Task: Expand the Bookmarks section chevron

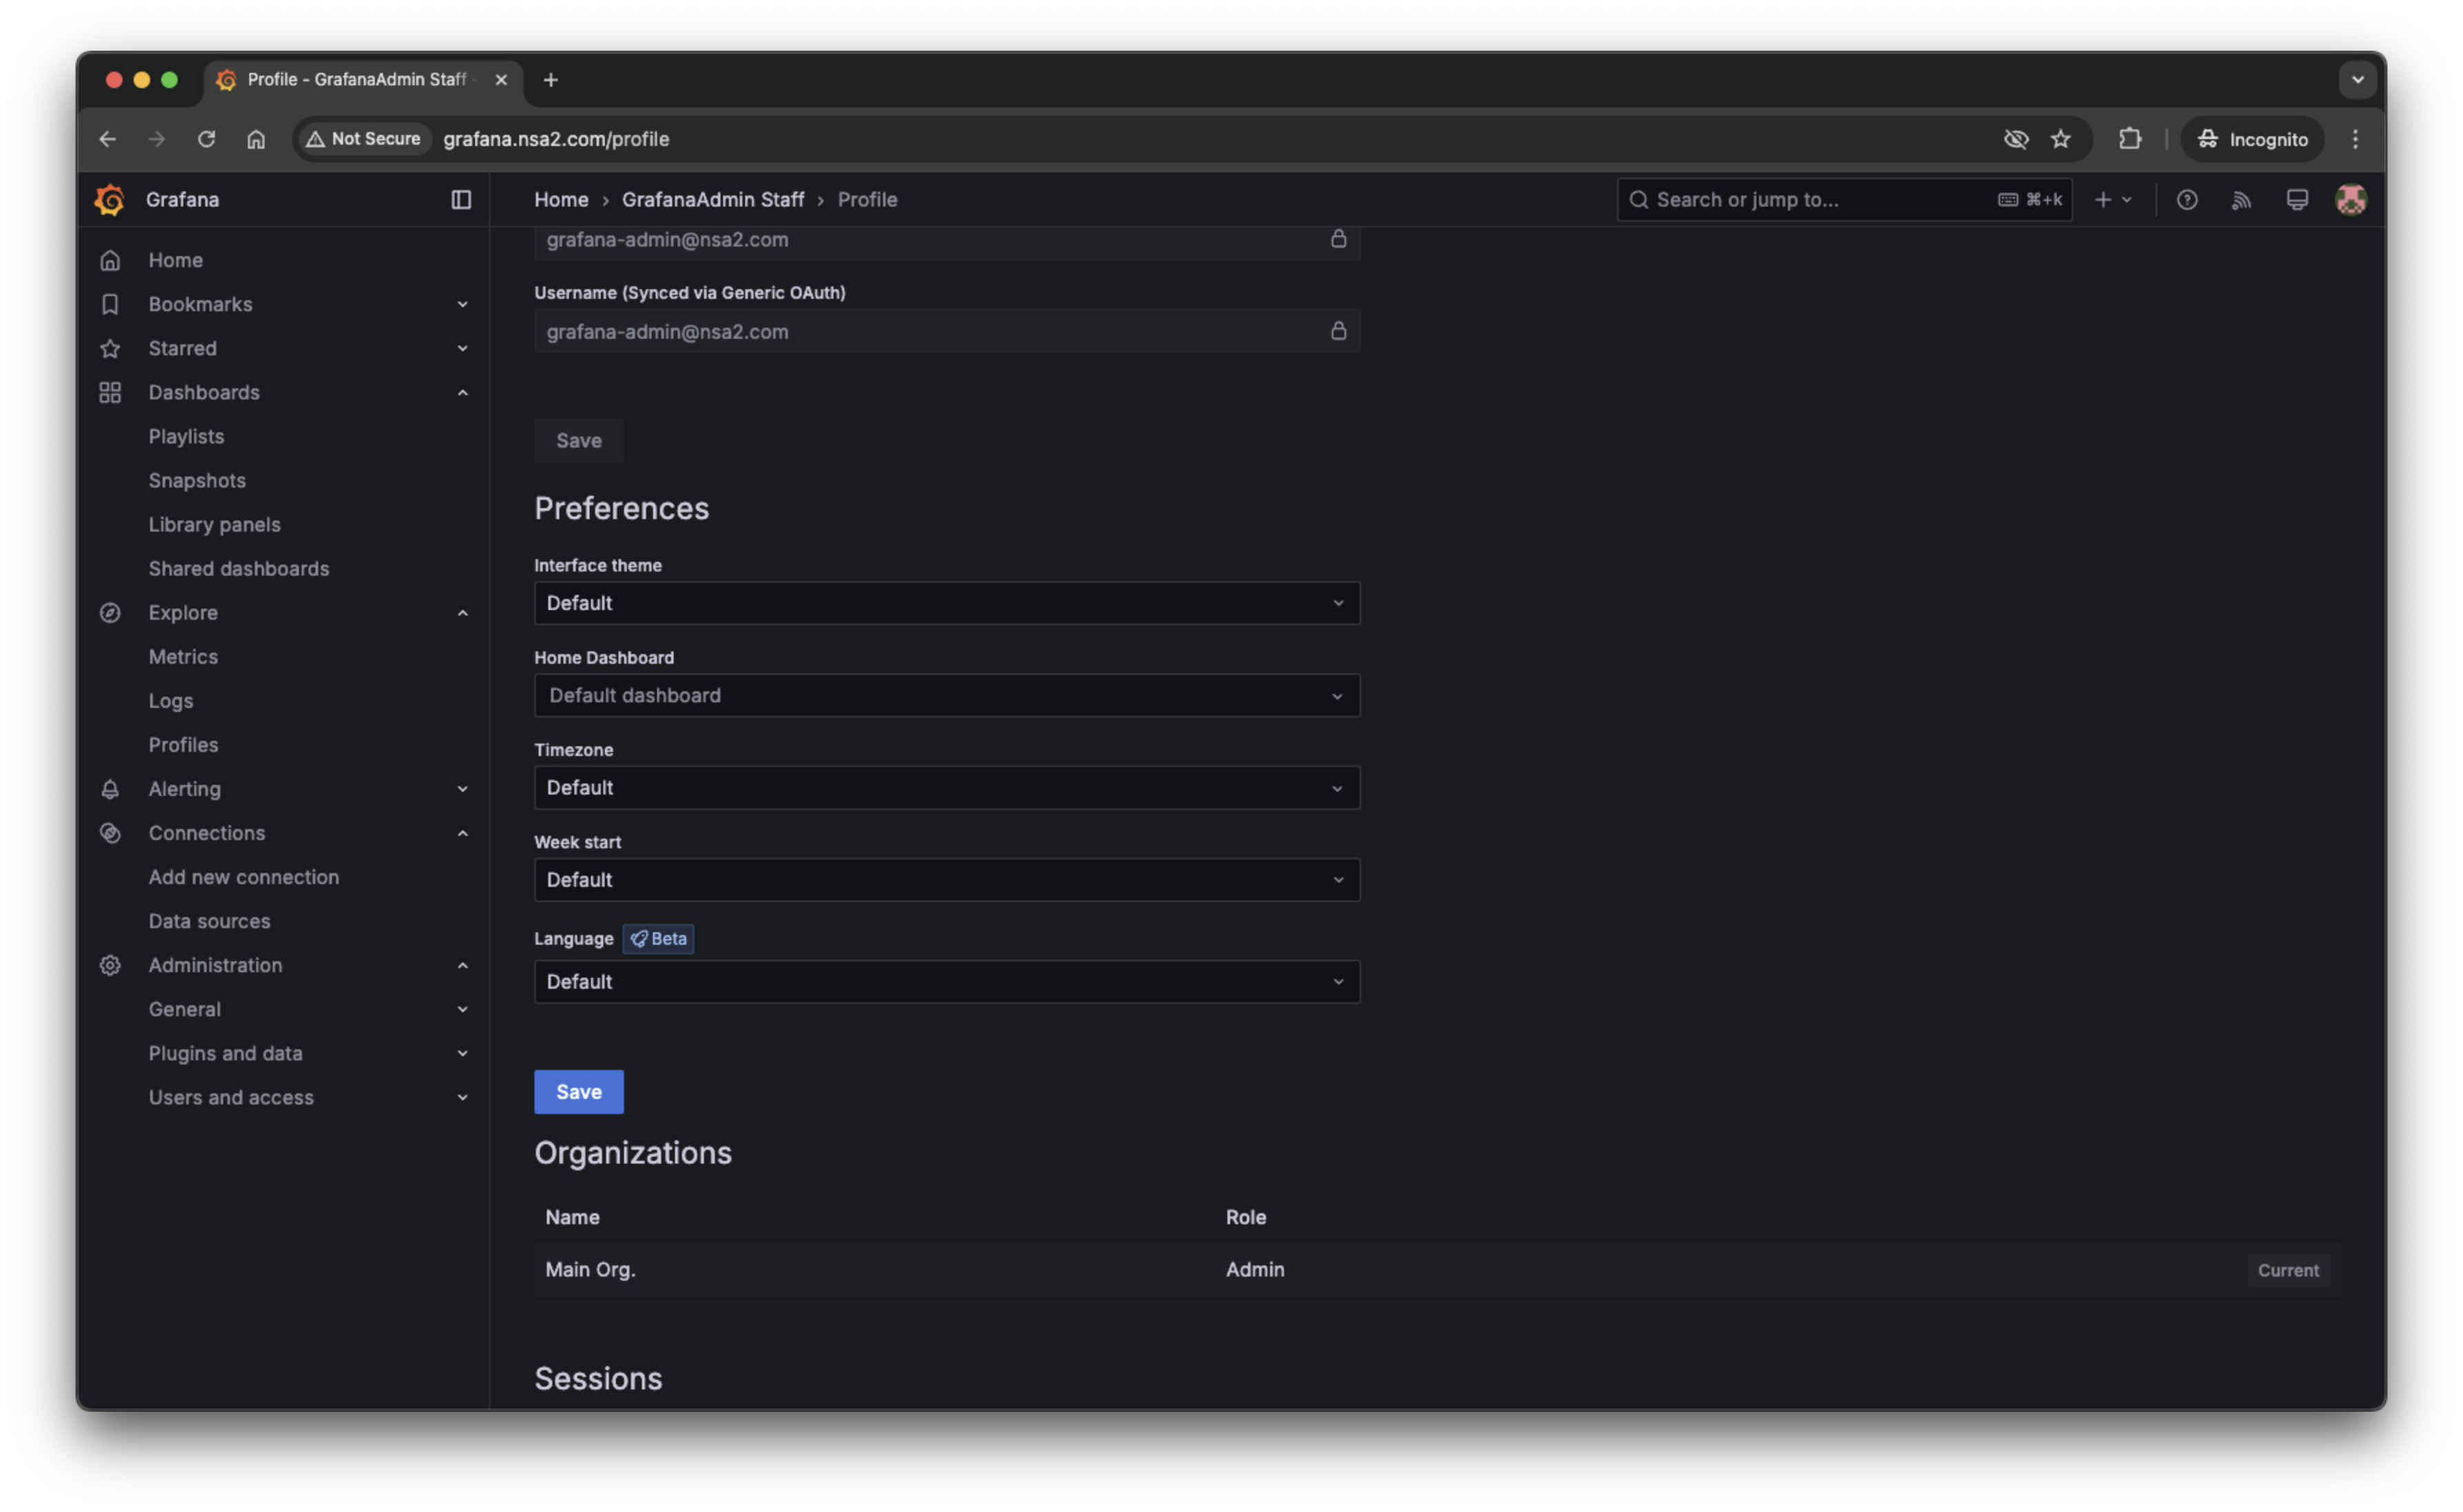Action: click(462, 304)
